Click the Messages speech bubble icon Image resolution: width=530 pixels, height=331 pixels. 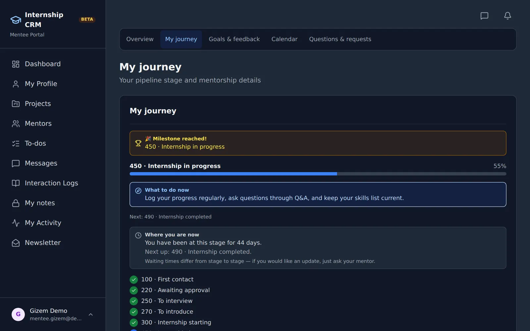point(16,163)
